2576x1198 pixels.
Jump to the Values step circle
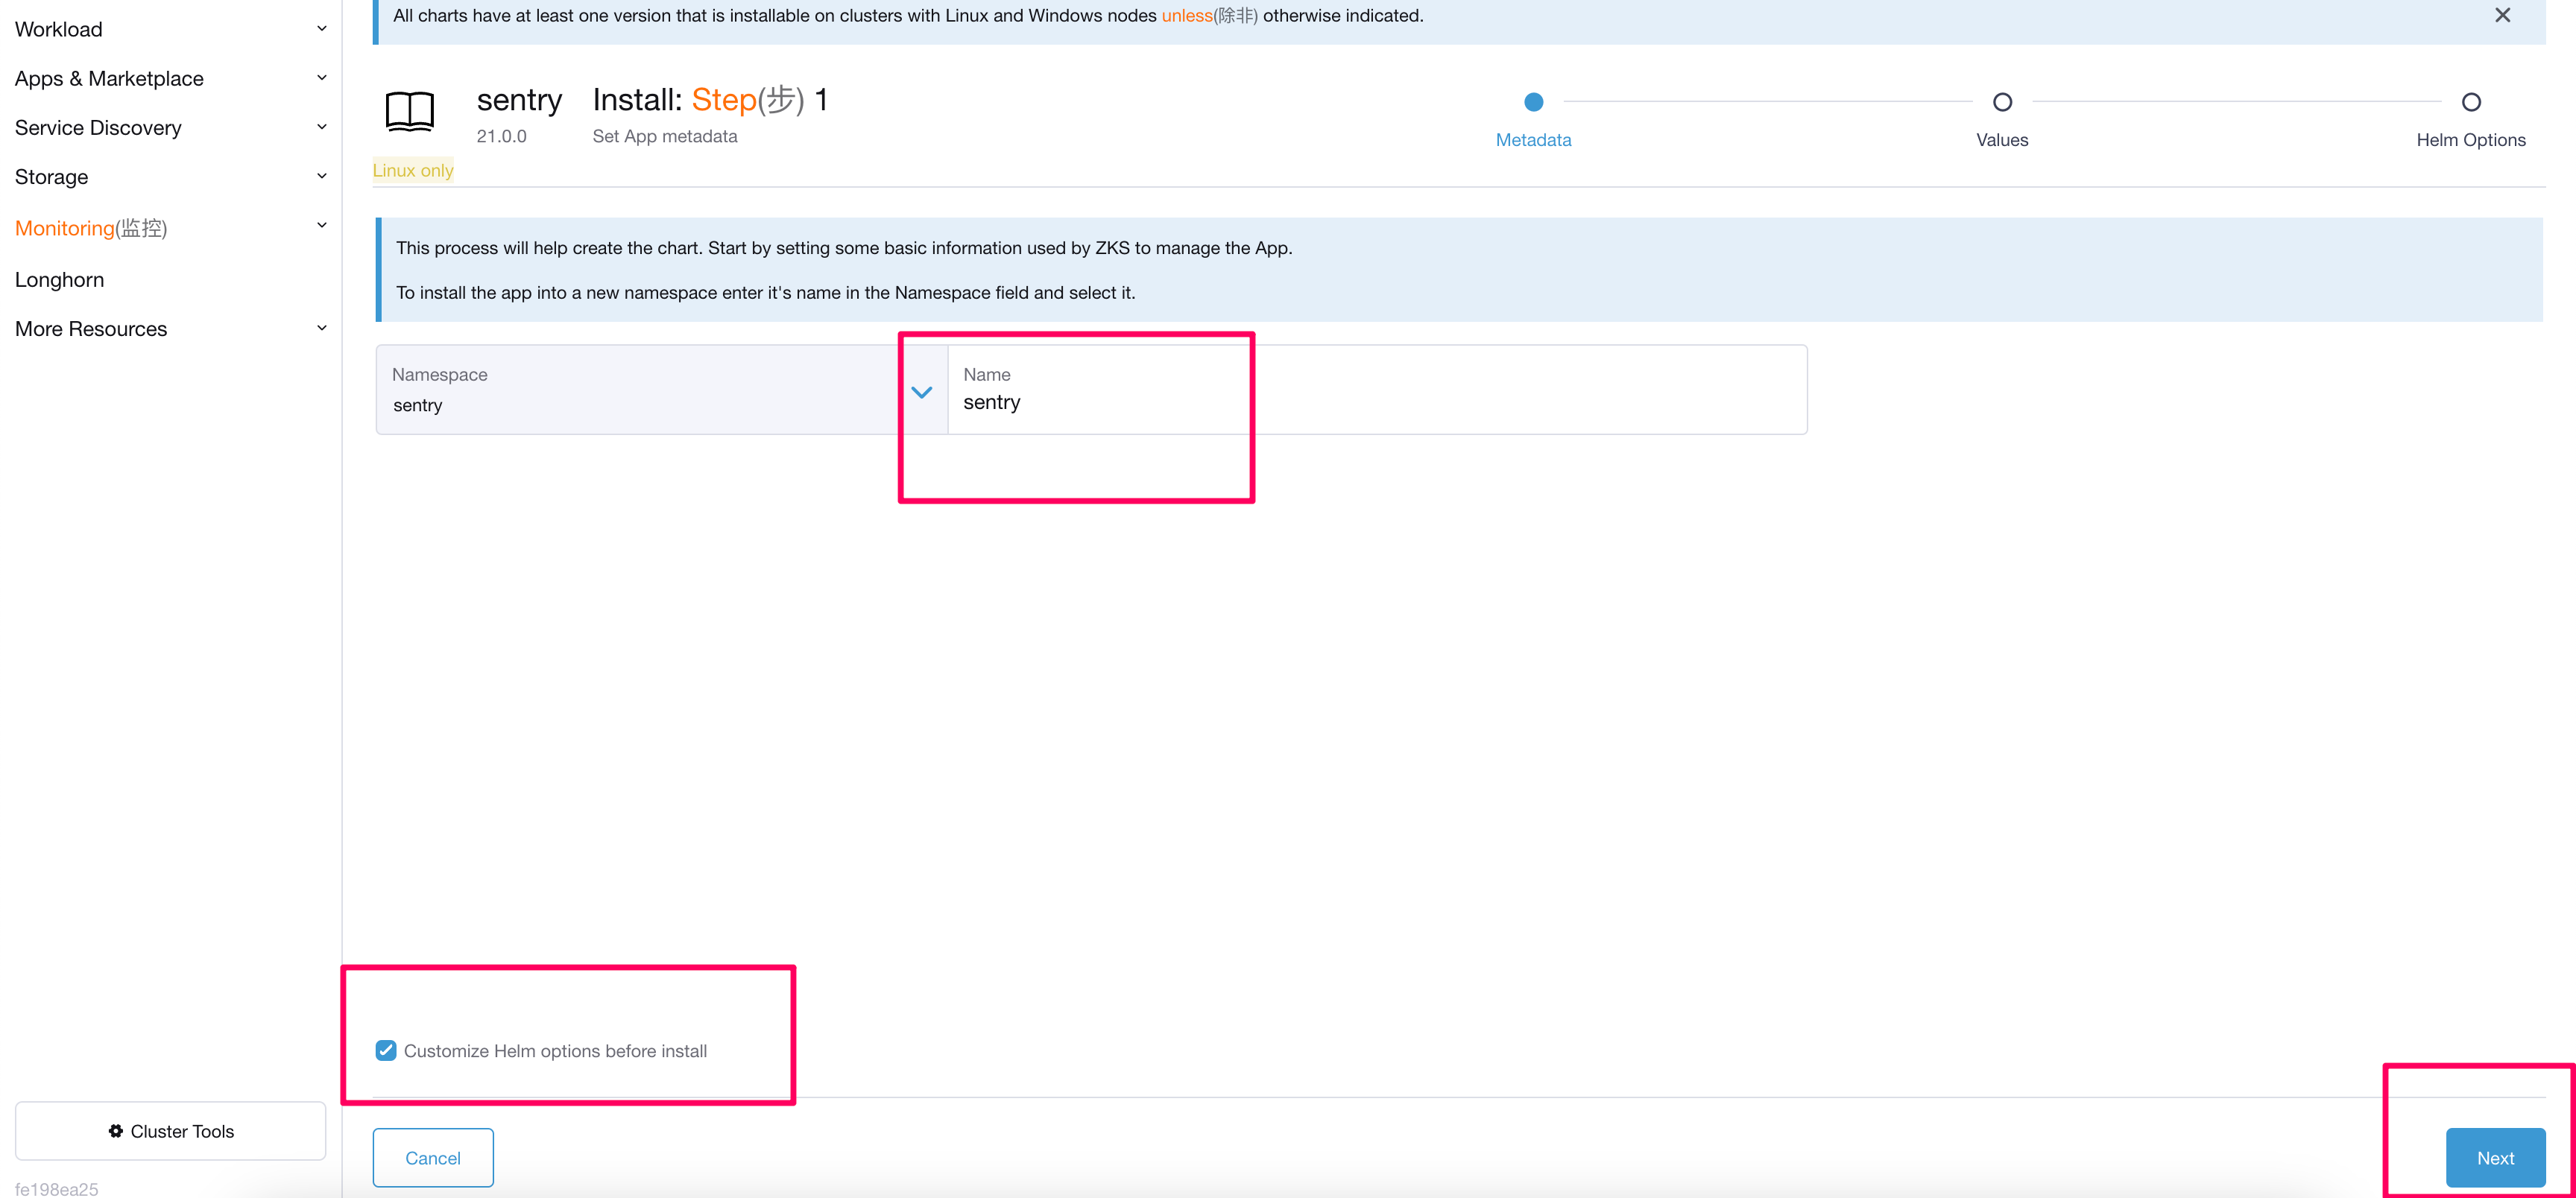click(x=2002, y=102)
